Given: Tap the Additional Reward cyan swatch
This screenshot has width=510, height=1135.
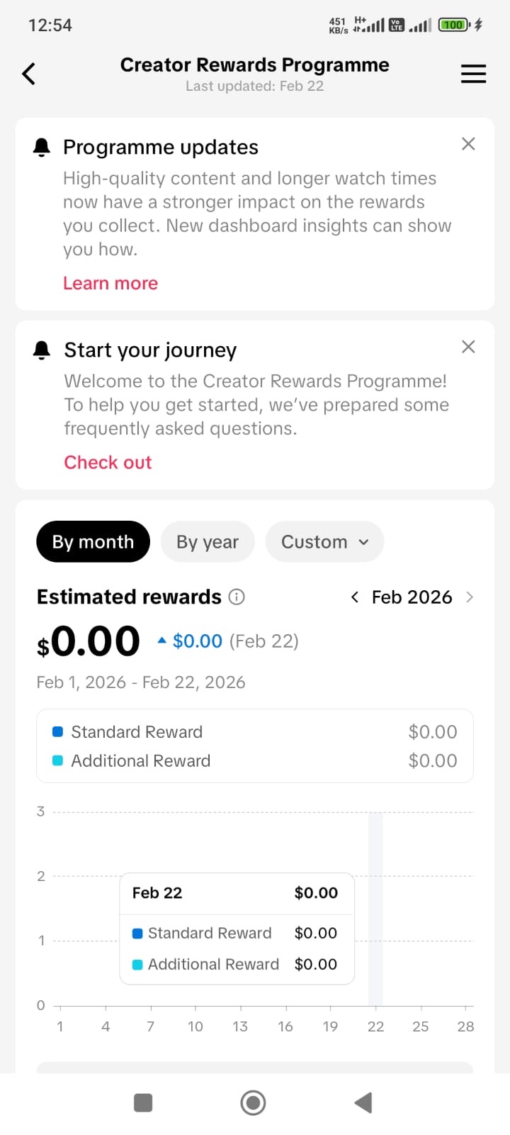Looking at the screenshot, I should pos(58,760).
